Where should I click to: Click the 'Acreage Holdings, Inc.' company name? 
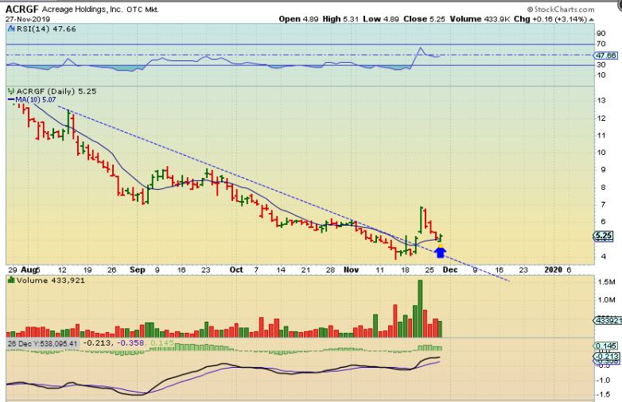[83, 10]
